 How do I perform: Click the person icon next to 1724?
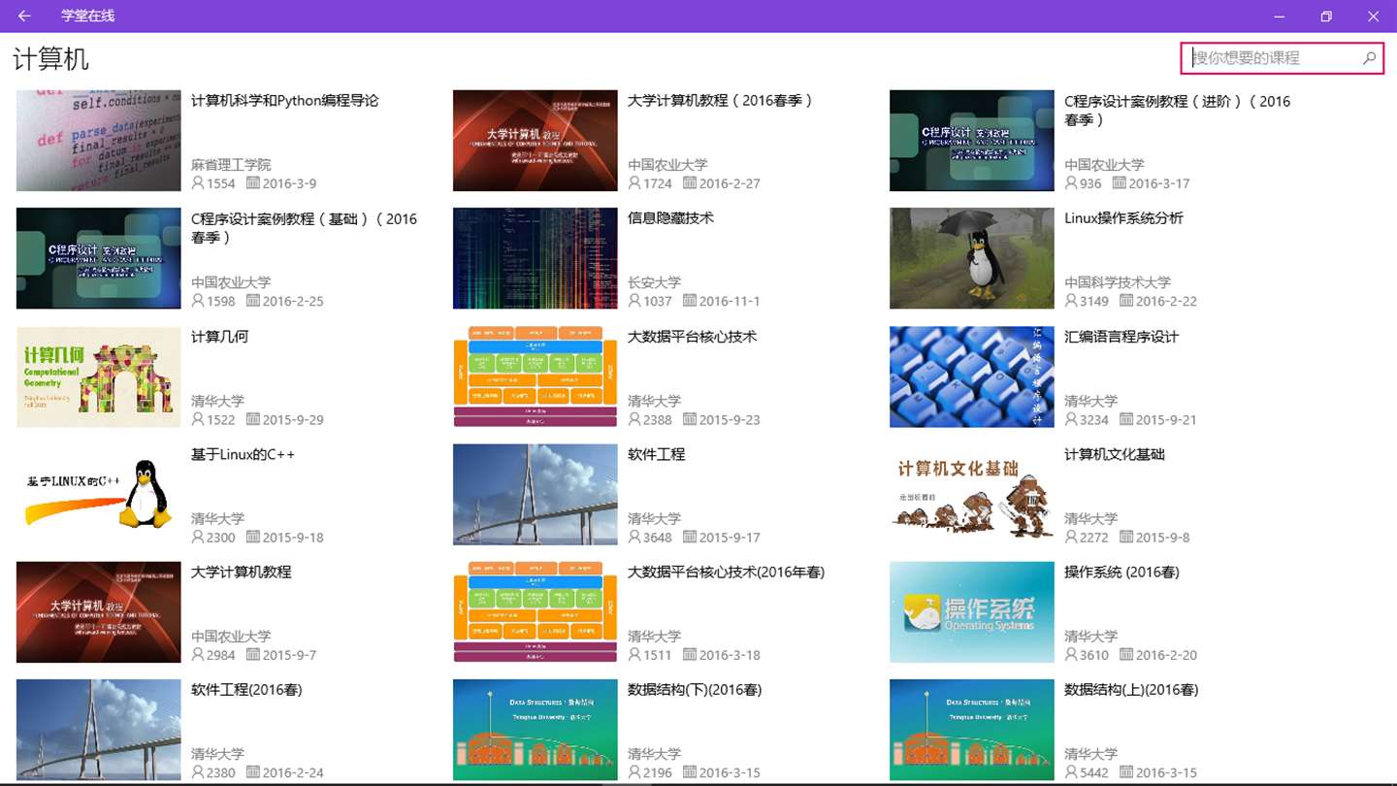click(x=634, y=183)
